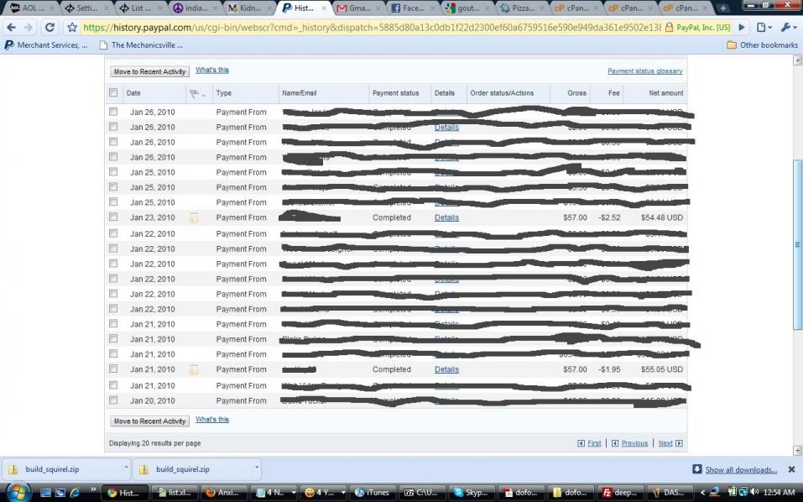Open the DAS... taskbar button

coord(670,492)
